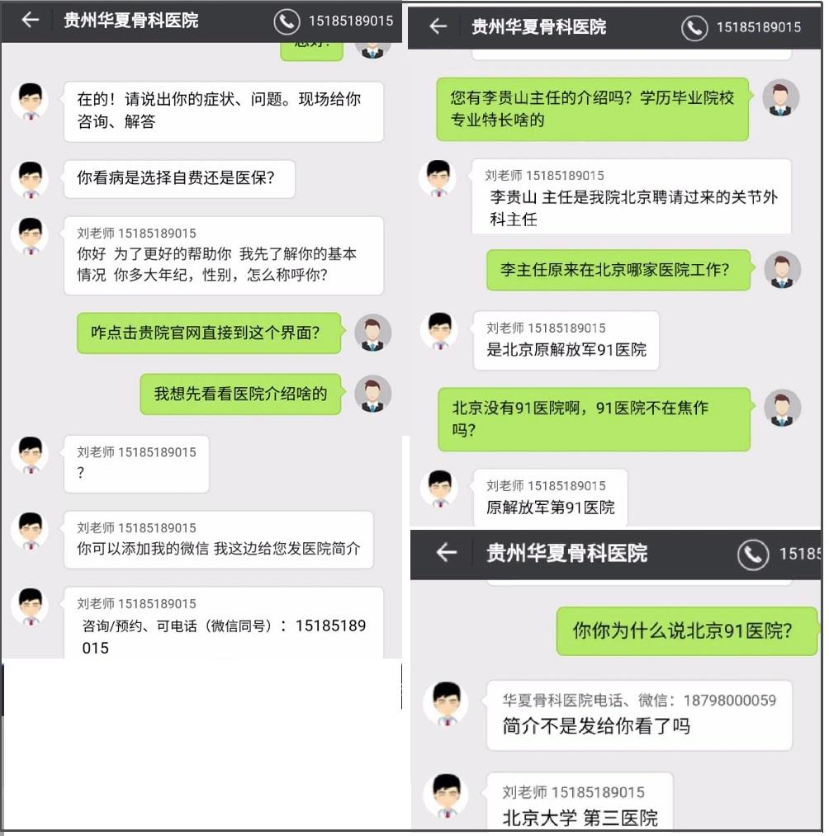Screen dimensions: 829x836
Task: Tap 贵州华夏骨科医院 title in top-left header
Action: (x=130, y=21)
